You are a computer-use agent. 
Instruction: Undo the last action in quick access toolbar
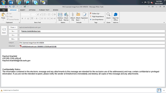pyautogui.click(x=10, y=7)
